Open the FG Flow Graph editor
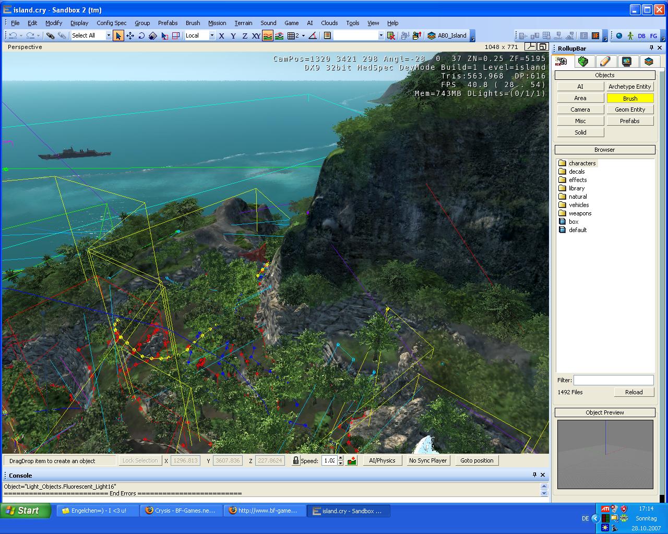The width and height of the screenshot is (668, 534). coord(653,35)
